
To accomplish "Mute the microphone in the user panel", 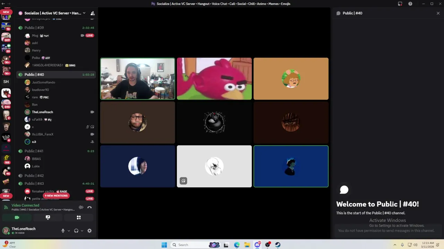I will [63, 231].
